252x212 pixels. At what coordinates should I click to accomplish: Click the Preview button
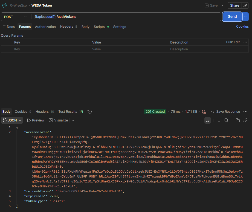click(36, 120)
